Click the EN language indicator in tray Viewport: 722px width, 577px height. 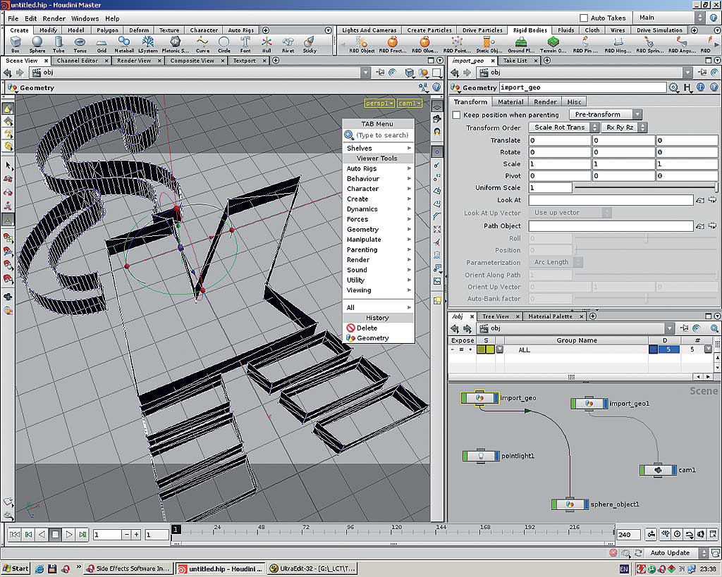(624, 569)
